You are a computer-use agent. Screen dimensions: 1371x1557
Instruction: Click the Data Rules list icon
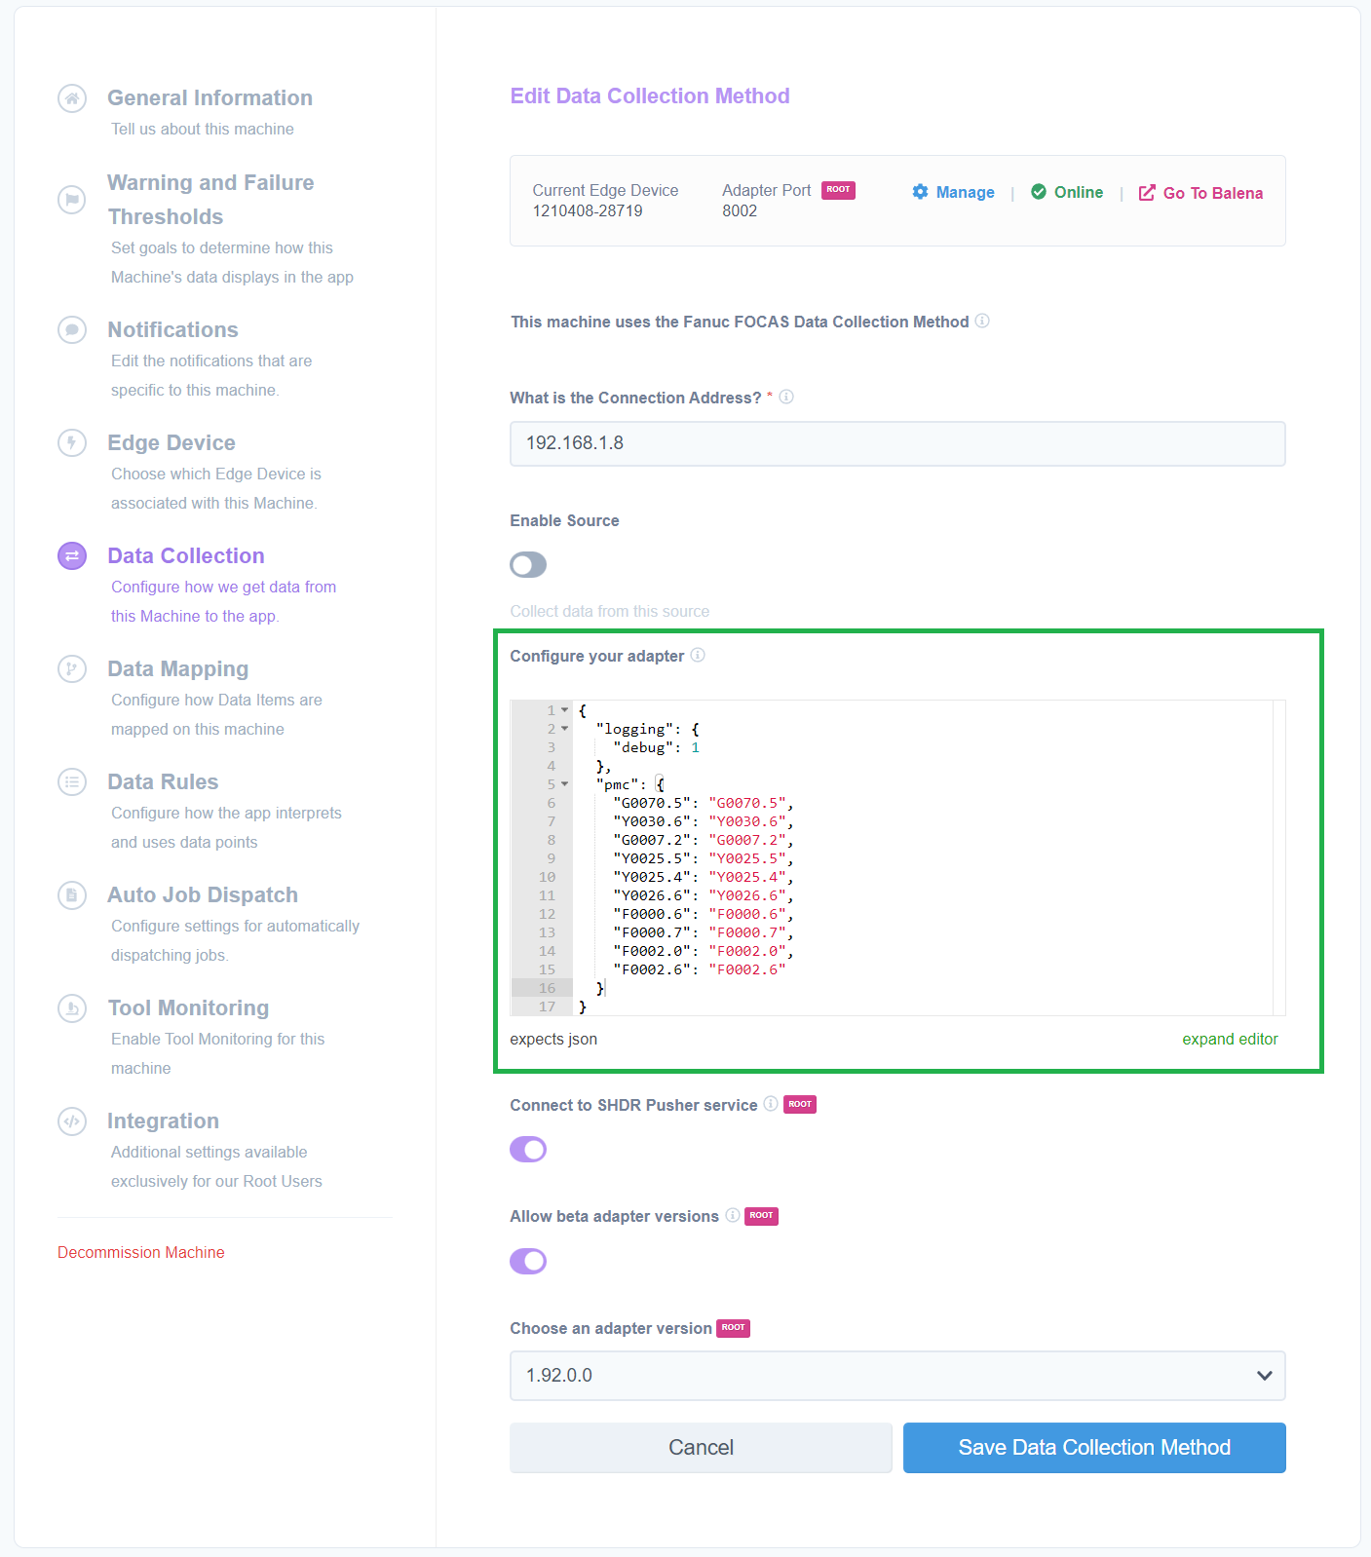click(x=72, y=782)
